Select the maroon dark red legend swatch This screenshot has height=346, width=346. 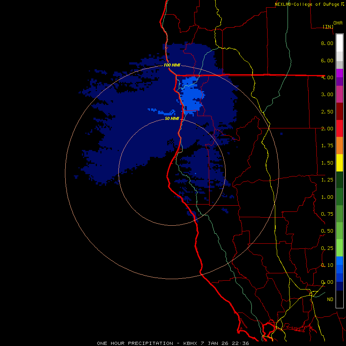pyautogui.click(x=339, y=111)
